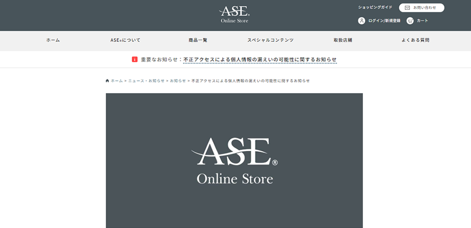Viewport: 471px width, 228px height.
Task: Select ホーム in the main navigation bar
Action: pos(53,40)
